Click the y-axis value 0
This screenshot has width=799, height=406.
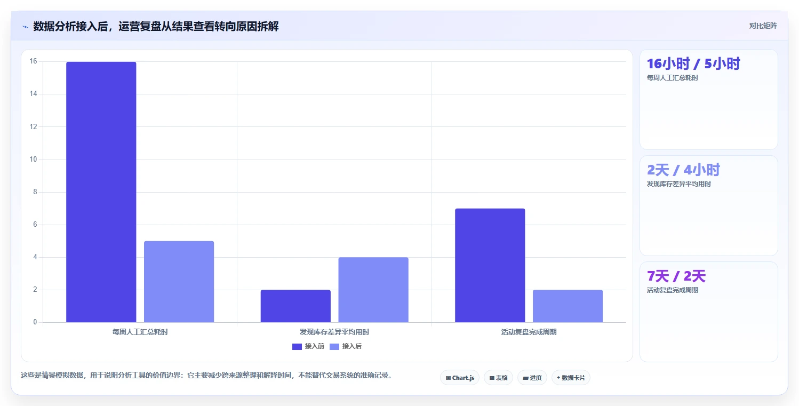[x=35, y=322]
